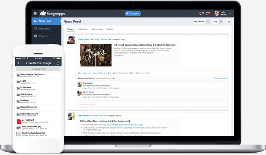Tap the back arrow on phone

coord(18,63)
